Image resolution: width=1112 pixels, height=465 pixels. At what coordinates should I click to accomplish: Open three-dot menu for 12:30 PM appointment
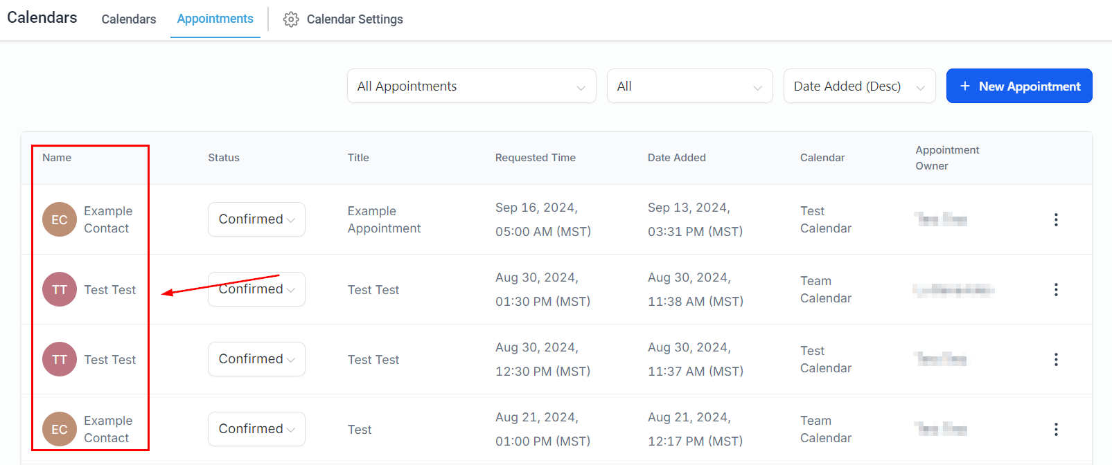[x=1056, y=359]
